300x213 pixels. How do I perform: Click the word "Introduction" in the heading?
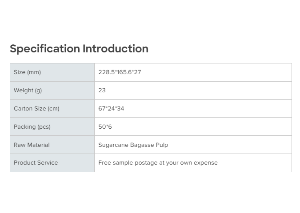click(x=116, y=49)
